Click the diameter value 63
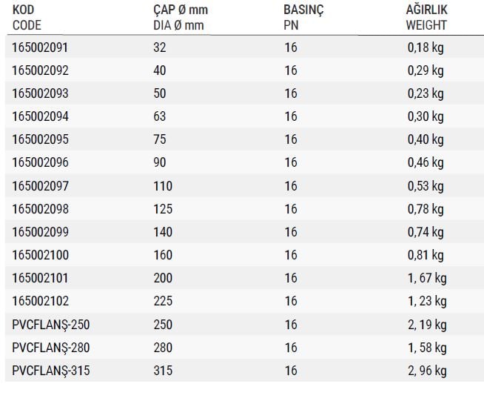 [160, 116]
